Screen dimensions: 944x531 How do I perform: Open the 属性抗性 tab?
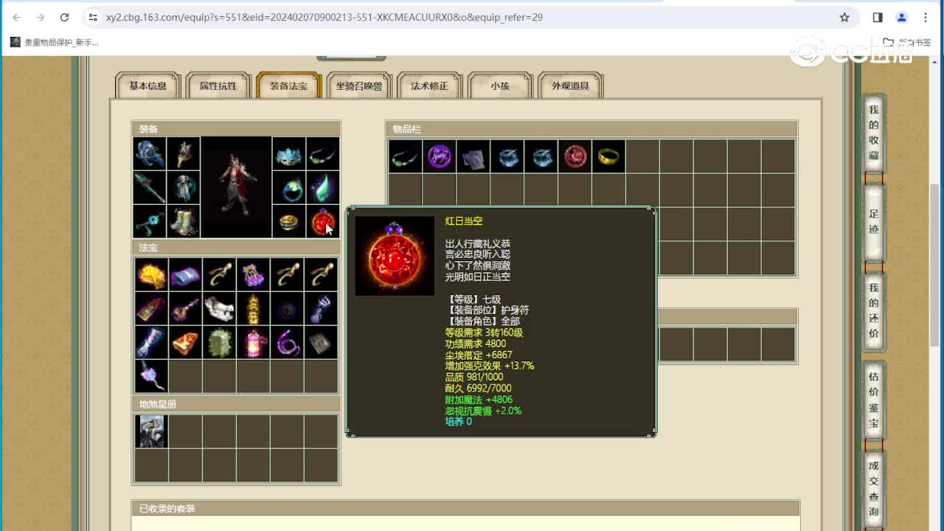point(218,86)
